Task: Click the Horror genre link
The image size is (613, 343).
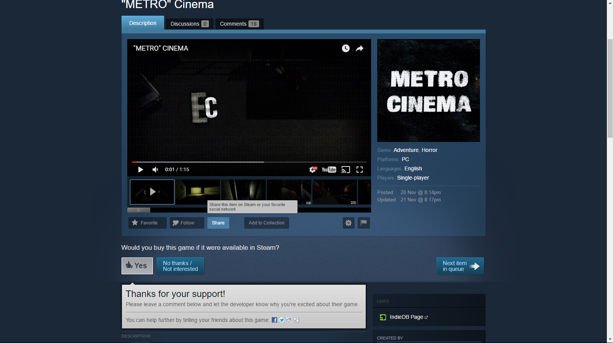Action: click(x=429, y=150)
